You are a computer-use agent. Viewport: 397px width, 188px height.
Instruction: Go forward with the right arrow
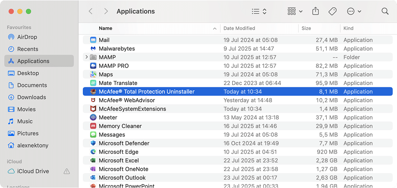pyautogui.click(x=106, y=11)
